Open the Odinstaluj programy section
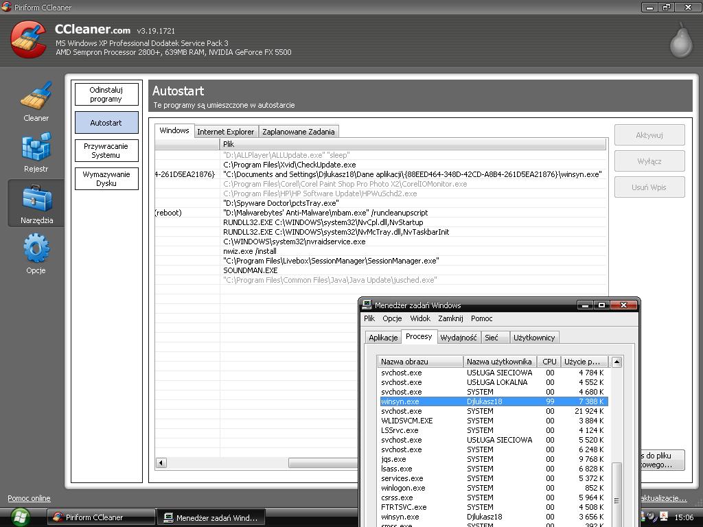This screenshot has width=703, height=527. click(x=106, y=95)
